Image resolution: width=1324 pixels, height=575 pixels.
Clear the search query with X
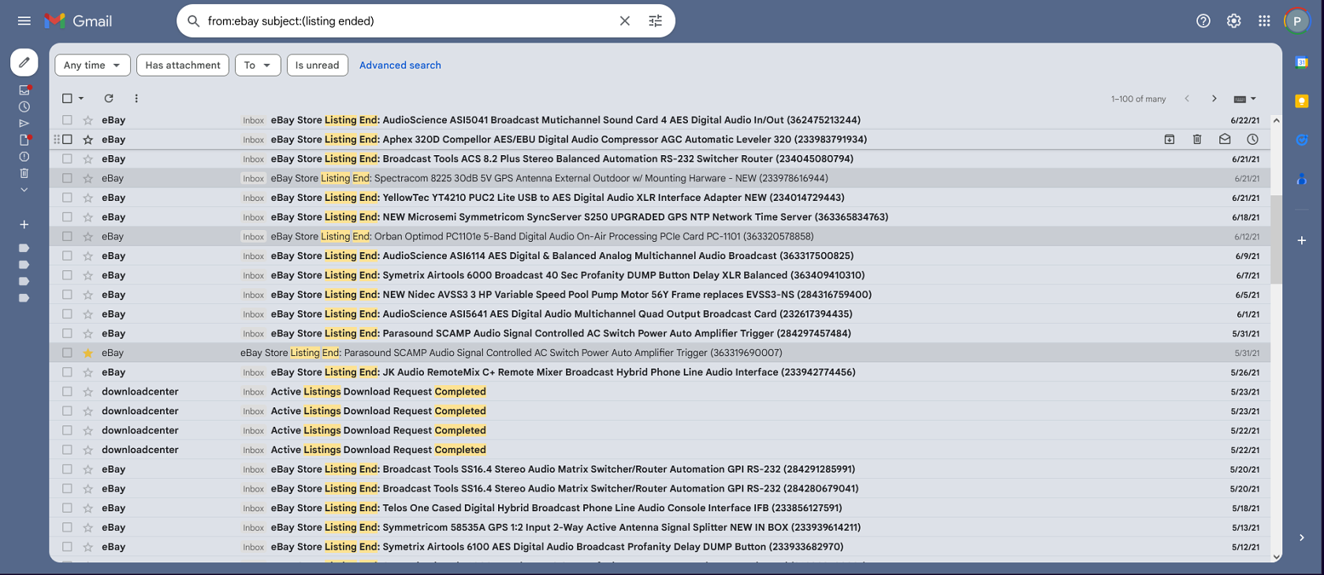624,21
